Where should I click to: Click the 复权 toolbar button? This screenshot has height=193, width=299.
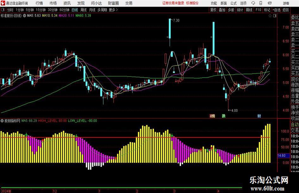tap(213, 10)
